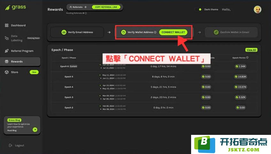The width and height of the screenshot is (271, 154).
Task: Click the View All link
Action: (251, 50)
